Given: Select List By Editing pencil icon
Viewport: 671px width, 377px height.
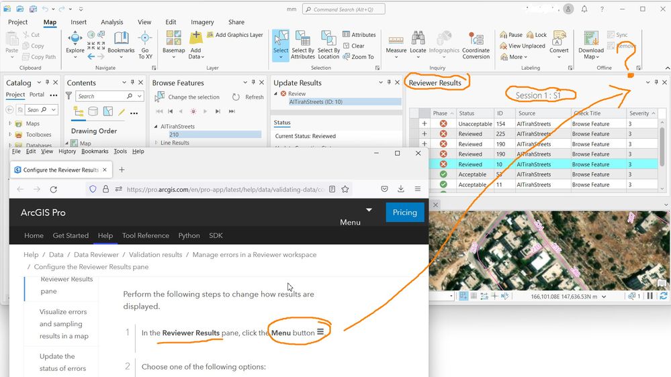Looking at the screenshot, I should pos(122,112).
